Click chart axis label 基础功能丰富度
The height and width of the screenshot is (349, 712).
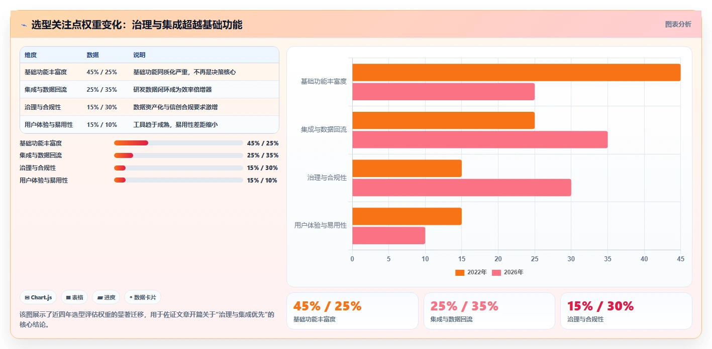pos(324,81)
